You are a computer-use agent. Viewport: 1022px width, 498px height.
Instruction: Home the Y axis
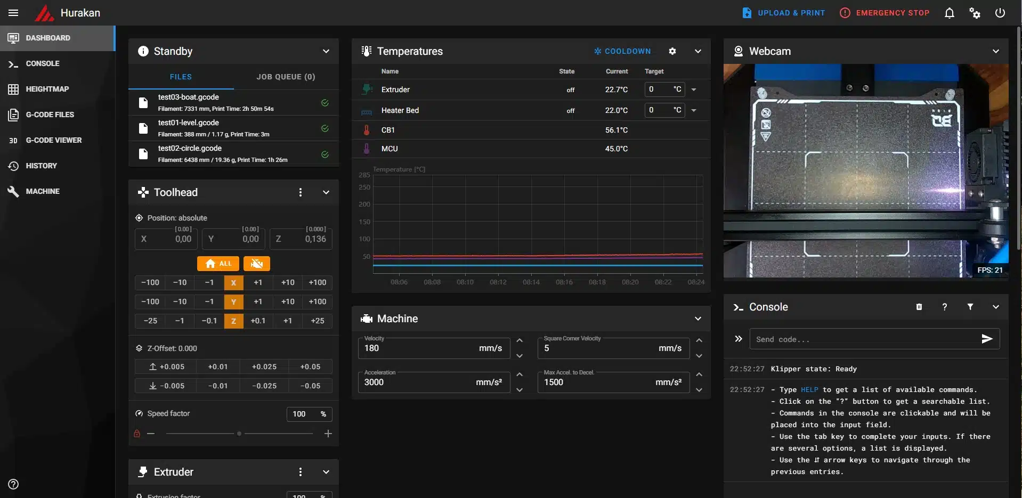[x=233, y=302]
